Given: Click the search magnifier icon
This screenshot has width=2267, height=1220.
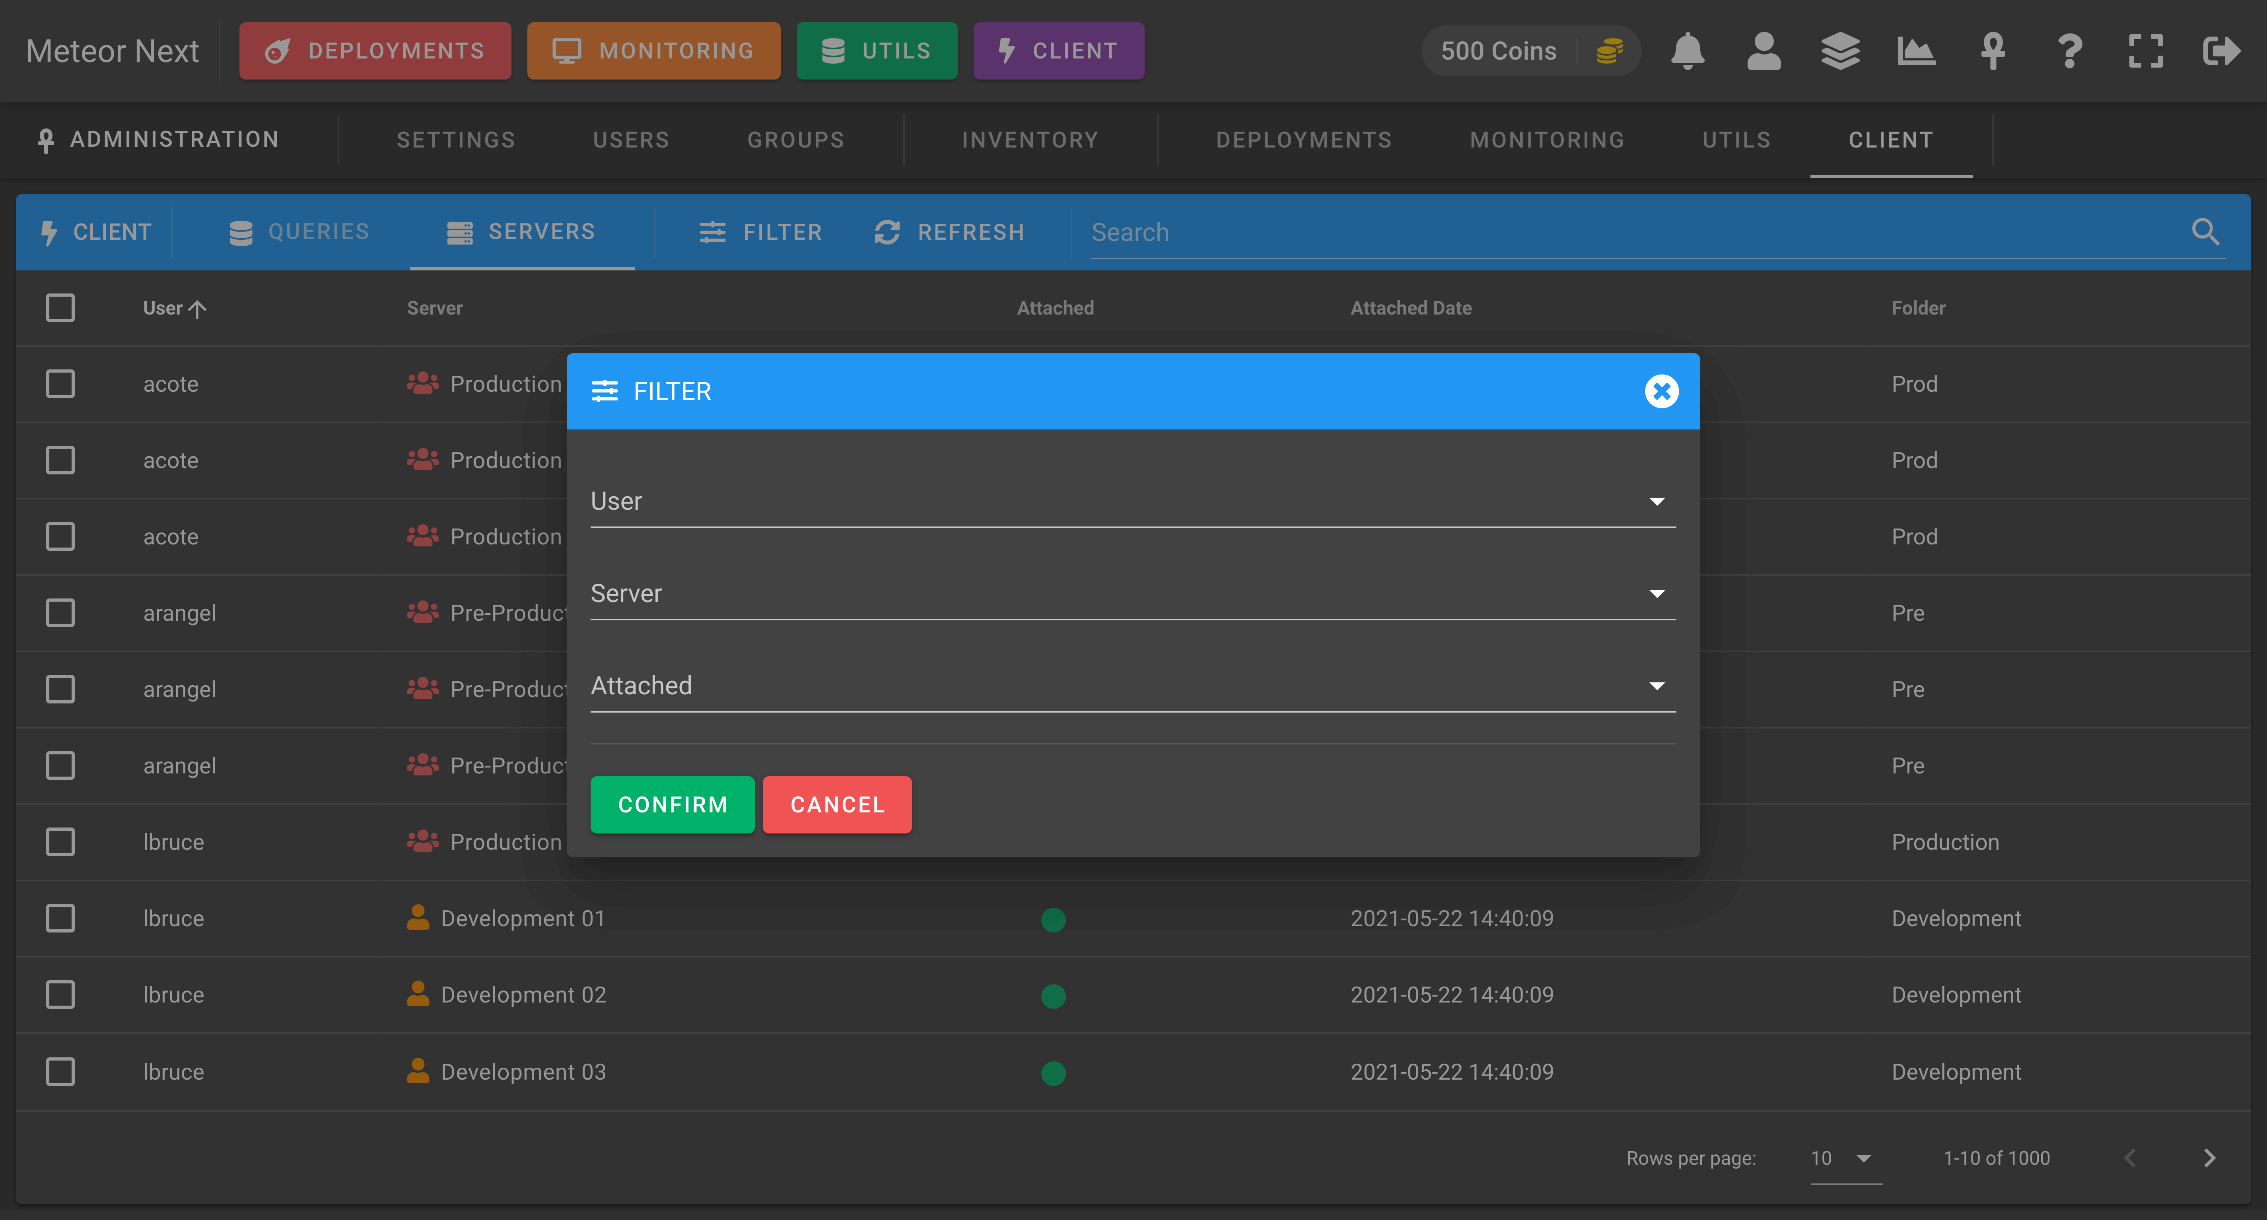Looking at the screenshot, I should pyautogui.click(x=2205, y=231).
